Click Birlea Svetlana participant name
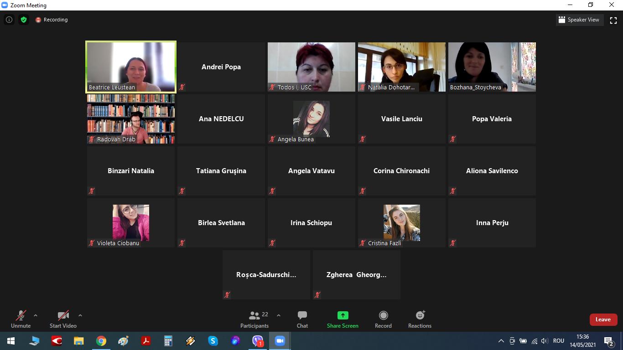The image size is (623, 350). point(221,223)
